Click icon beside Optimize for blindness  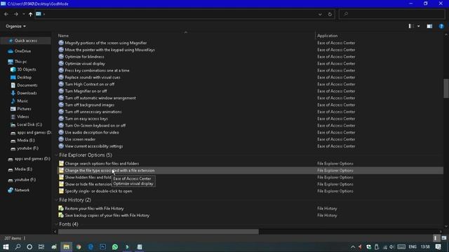tap(61, 57)
